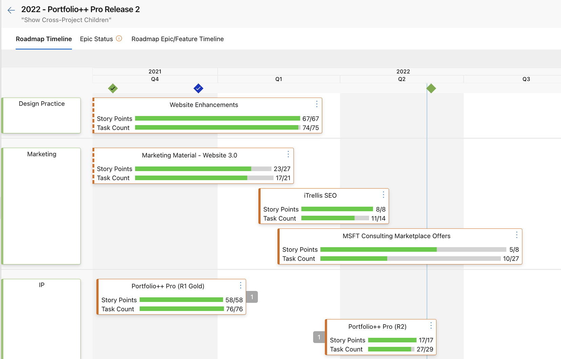Image resolution: width=561 pixels, height=359 pixels.
Task: Click MSFT Consulting Task Count progress bar
Action: (410, 259)
